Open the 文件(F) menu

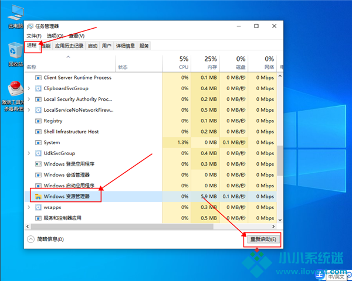click(34, 36)
